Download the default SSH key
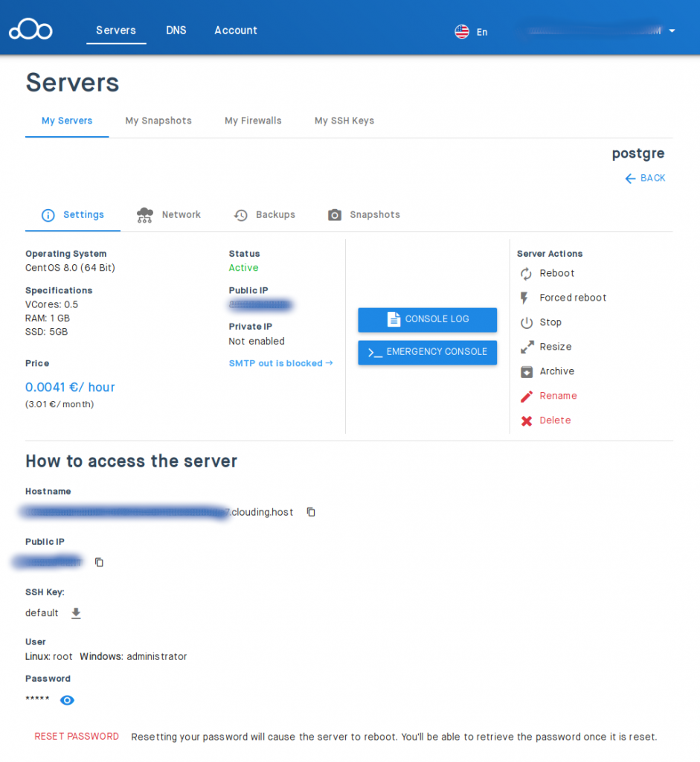The height and width of the screenshot is (762, 700). 75,612
